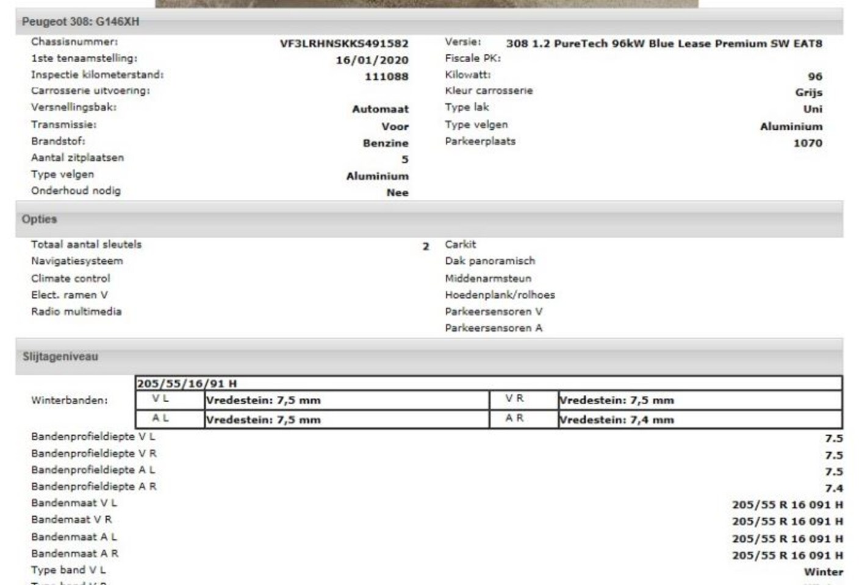This screenshot has height=585, width=859.
Task: Click the "Climate control" option
Action: click(x=71, y=278)
